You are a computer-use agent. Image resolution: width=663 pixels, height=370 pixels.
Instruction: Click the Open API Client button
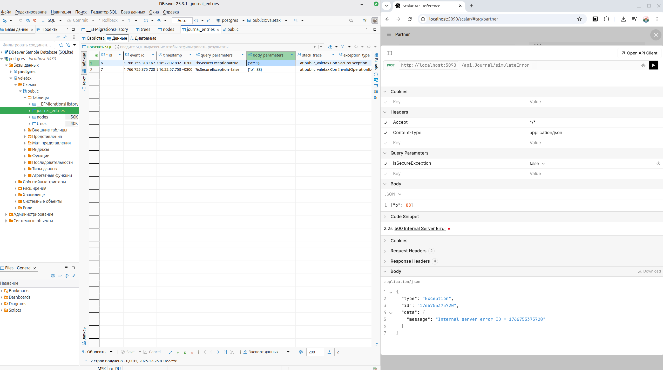(x=639, y=53)
